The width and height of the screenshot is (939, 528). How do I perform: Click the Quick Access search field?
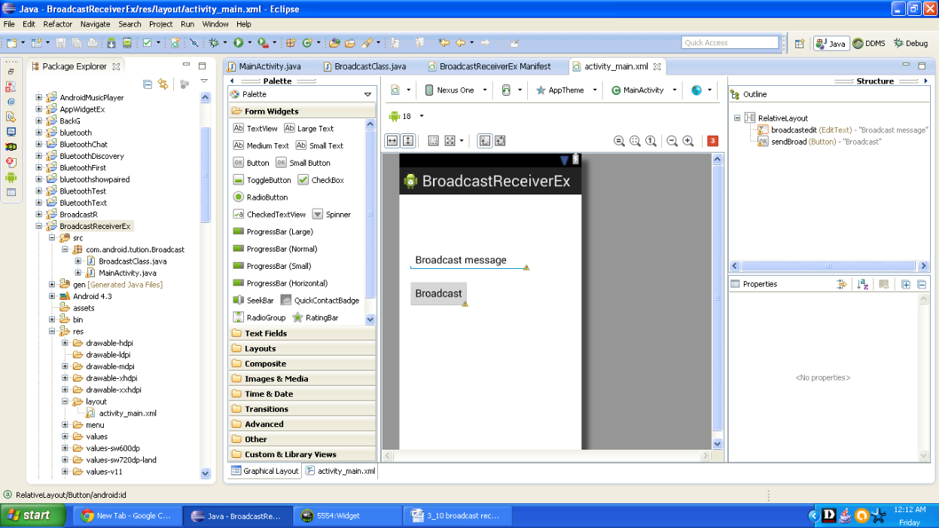[730, 43]
